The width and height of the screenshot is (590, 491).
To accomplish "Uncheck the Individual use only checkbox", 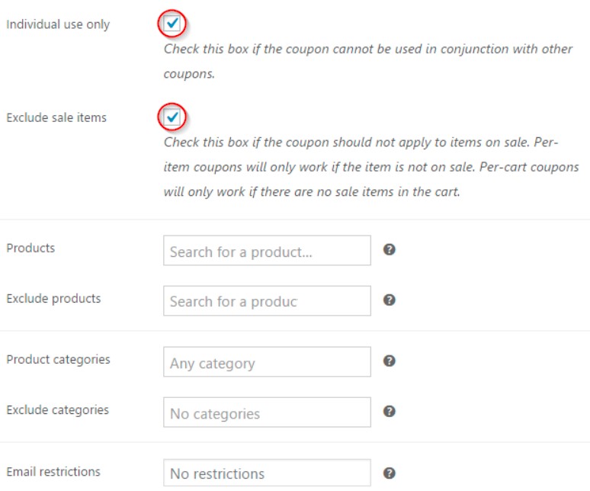I will tap(172, 24).
